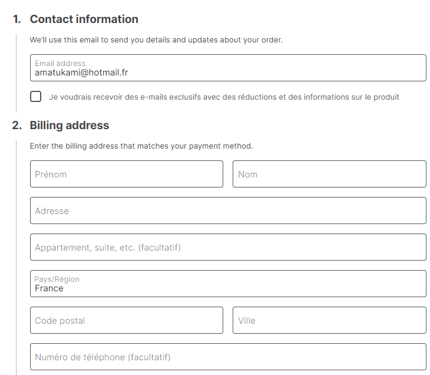Click into the Adresse field
This screenshot has height=375, width=430.
point(228,210)
